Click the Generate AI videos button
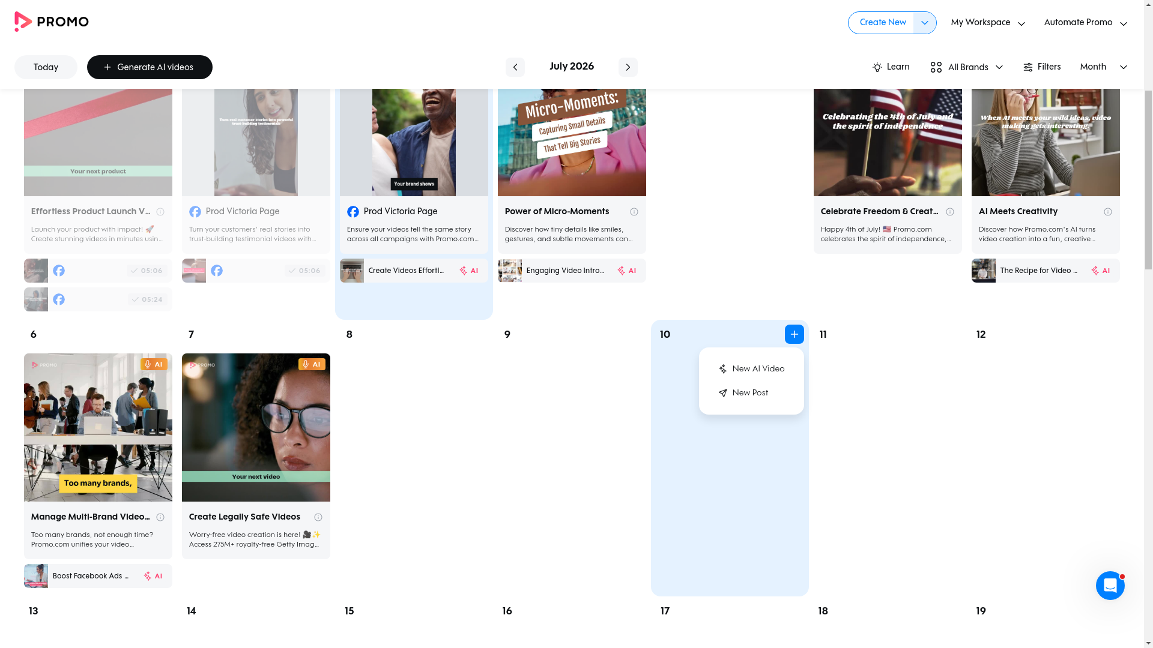 pyautogui.click(x=150, y=67)
